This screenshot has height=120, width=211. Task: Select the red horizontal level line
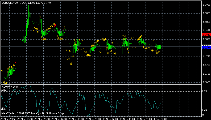[106, 35]
